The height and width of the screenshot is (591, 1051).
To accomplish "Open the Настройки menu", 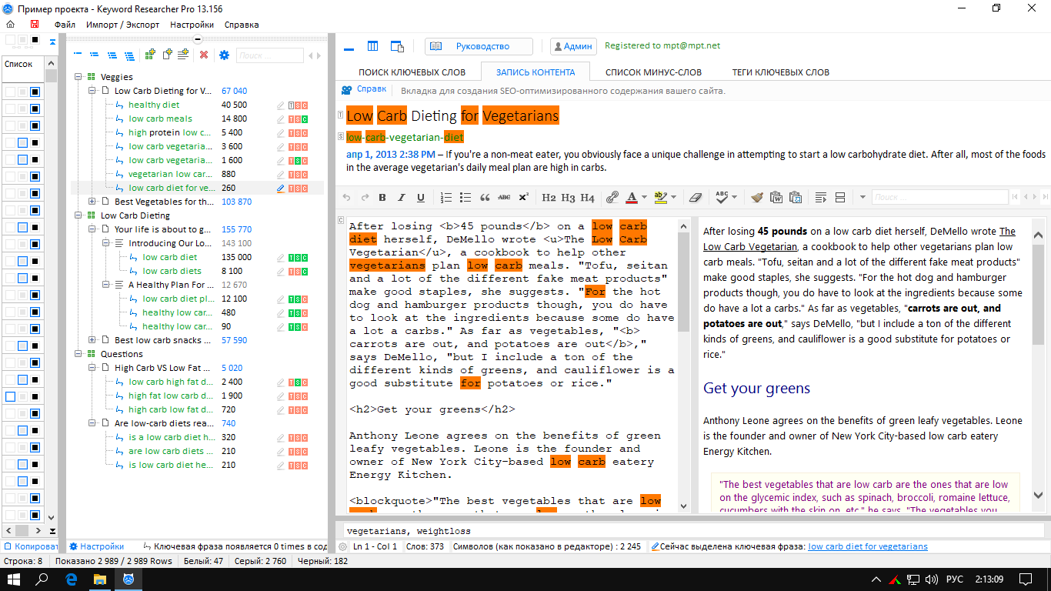I will point(192,25).
